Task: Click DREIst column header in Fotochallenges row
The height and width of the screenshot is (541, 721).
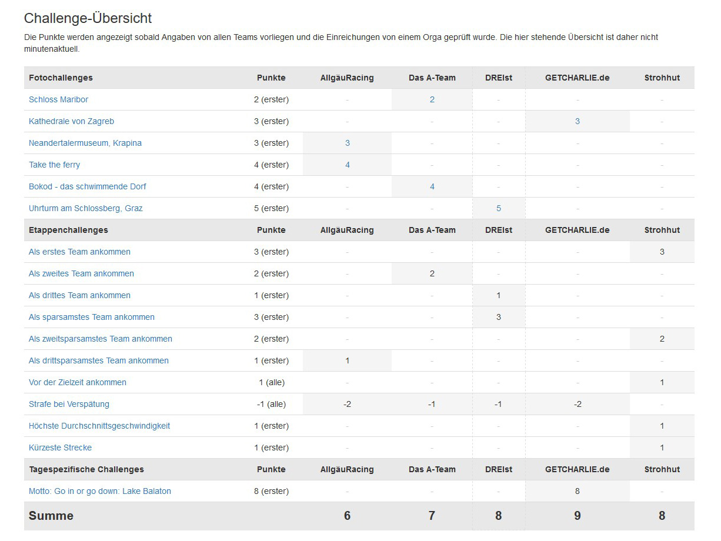Action: pos(499,78)
